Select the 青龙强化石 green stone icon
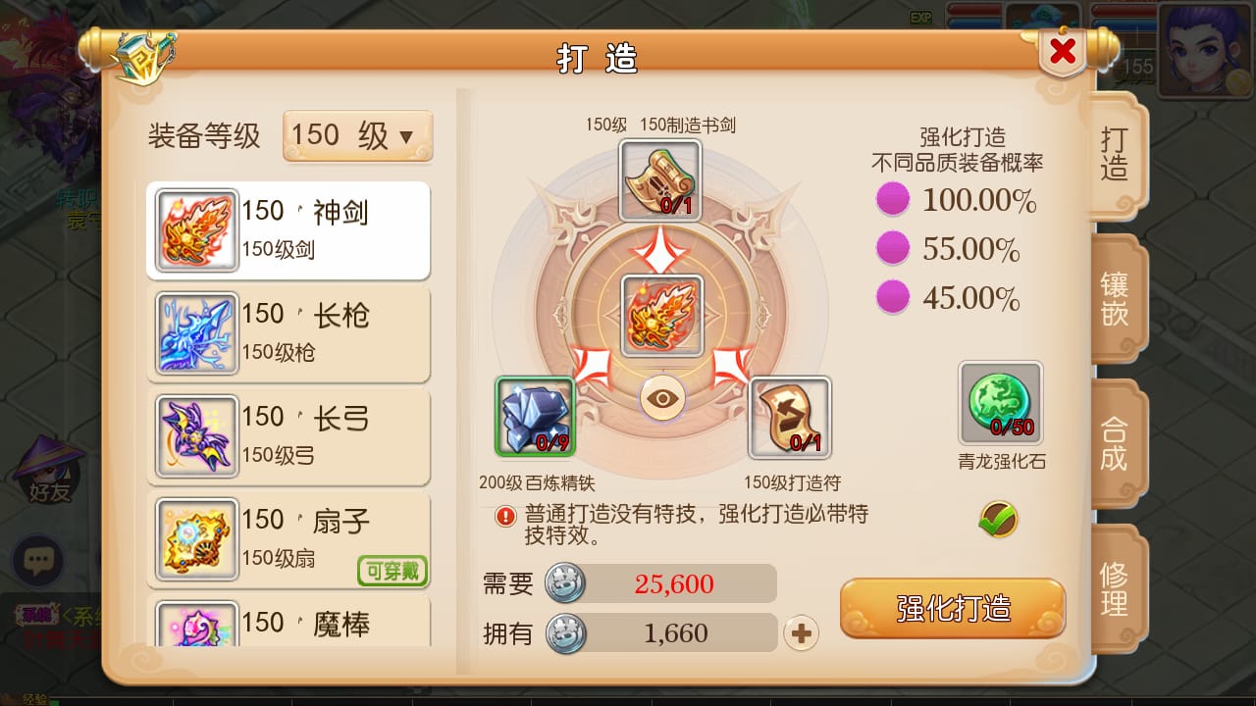1256x706 pixels. point(1001,403)
